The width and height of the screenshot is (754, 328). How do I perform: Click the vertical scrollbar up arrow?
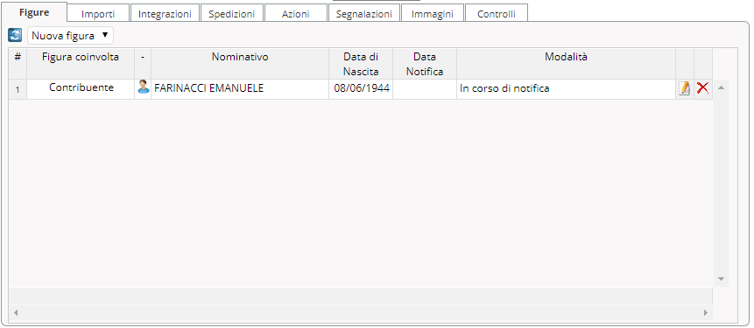(x=721, y=87)
